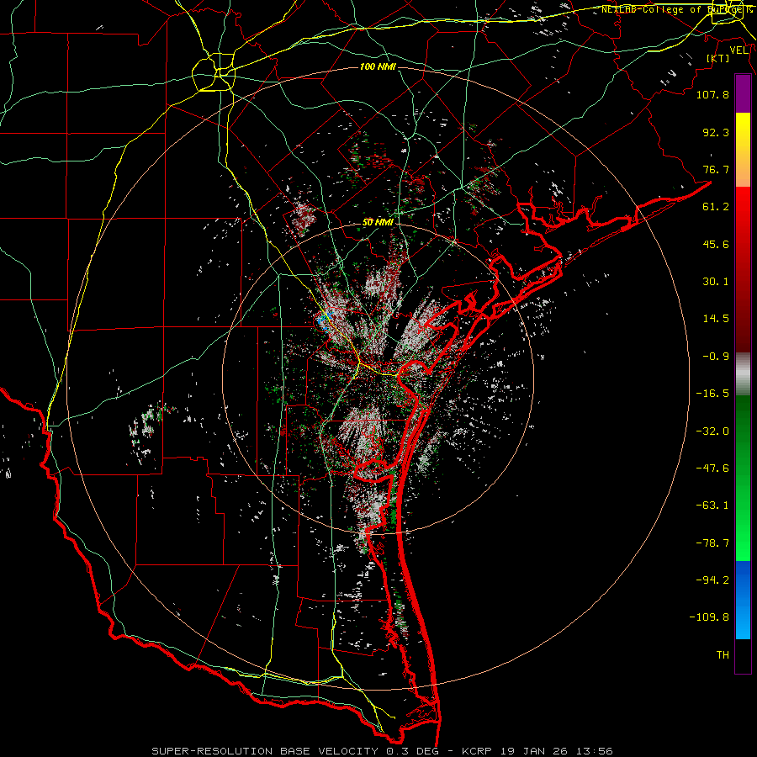Click the Super-Resolution Base Velocity caption
The height and width of the screenshot is (757, 757).
click(x=383, y=751)
